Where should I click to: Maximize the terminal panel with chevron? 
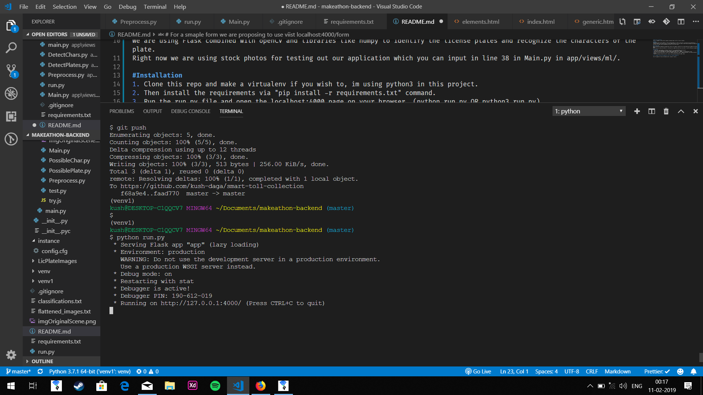[x=681, y=111]
